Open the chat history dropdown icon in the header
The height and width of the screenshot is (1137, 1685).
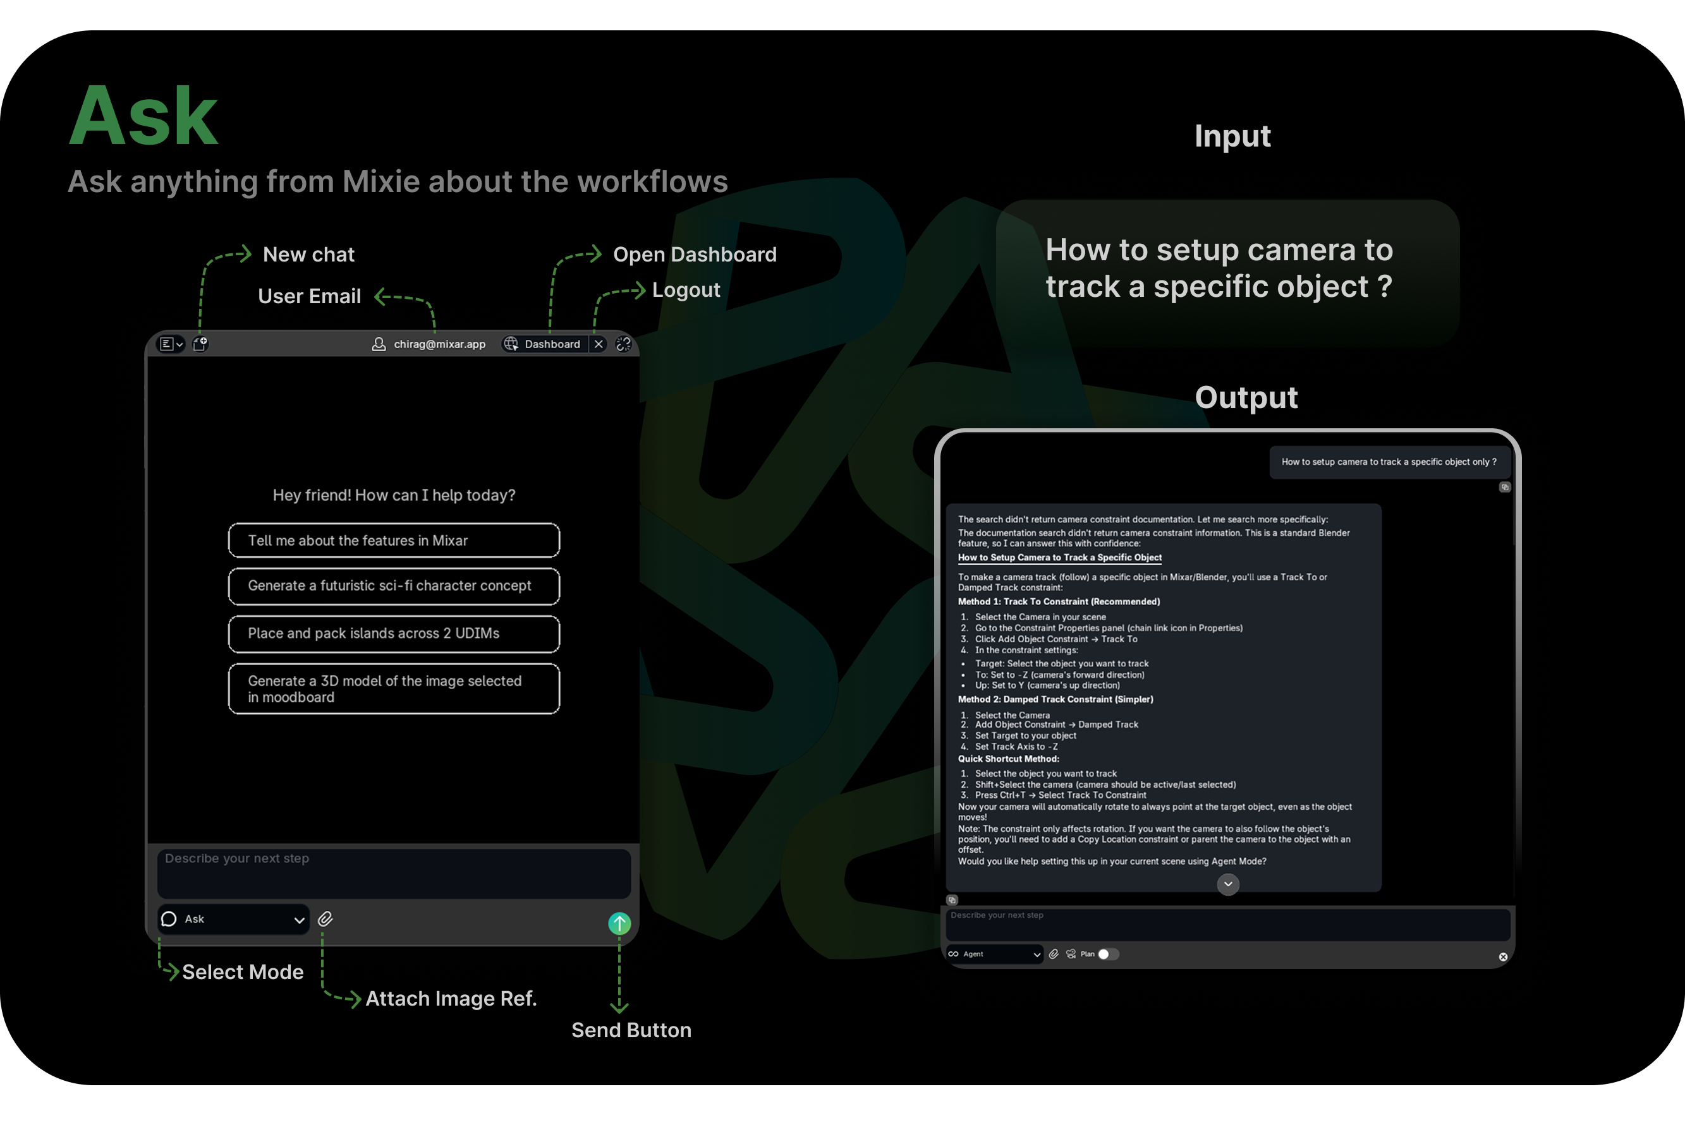pyautogui.click(x=171, y=344)
